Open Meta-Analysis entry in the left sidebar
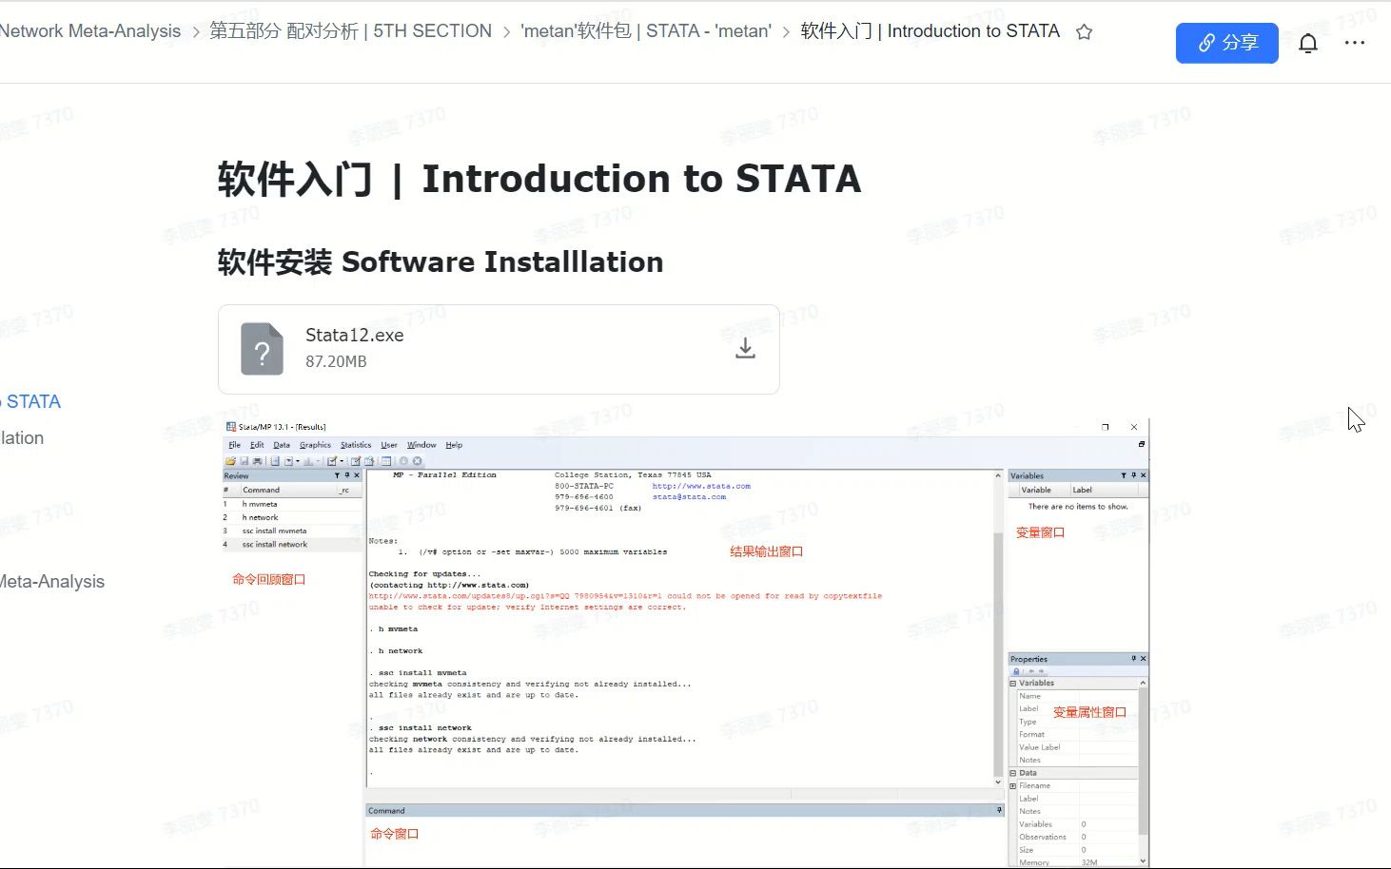 (52, 582)
